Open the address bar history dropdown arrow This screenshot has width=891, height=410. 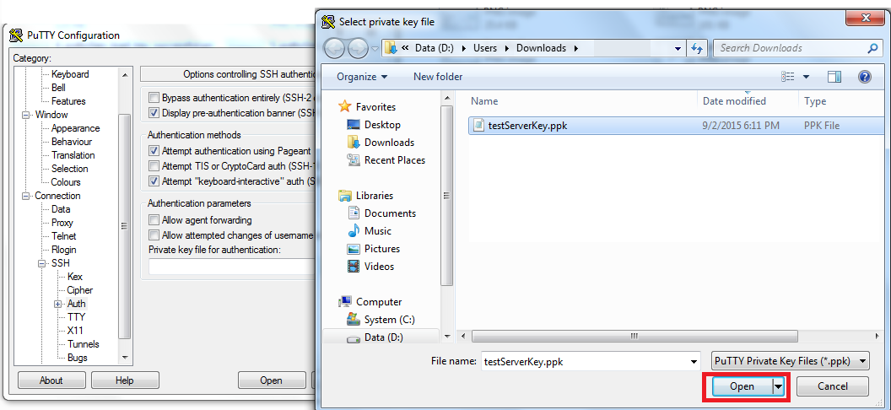tap(678, 49)
